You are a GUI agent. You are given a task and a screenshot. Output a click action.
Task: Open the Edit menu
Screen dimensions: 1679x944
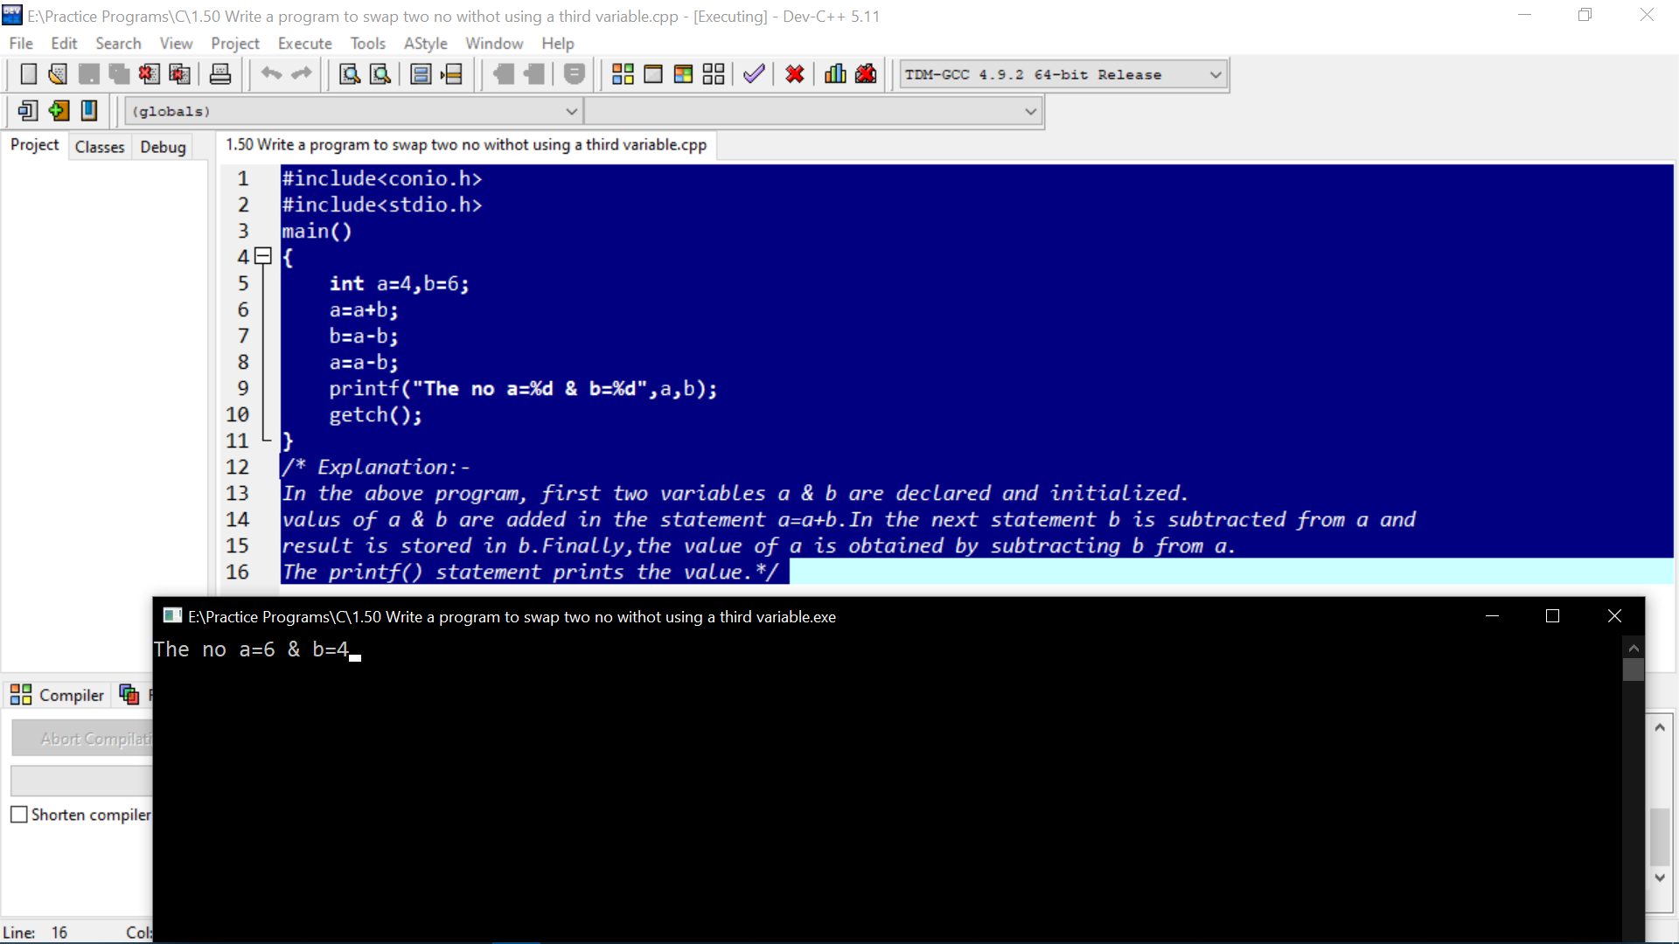click(x=64, y=43)
